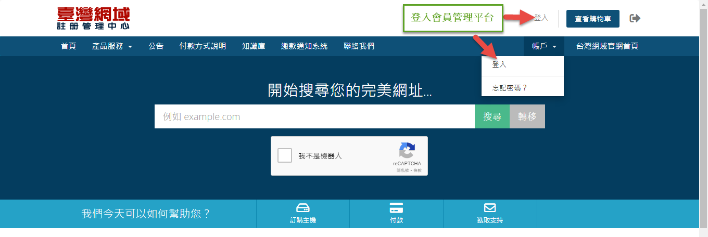Click the 查看購物車 button
The image size is (708, 237).
[592, 19]
